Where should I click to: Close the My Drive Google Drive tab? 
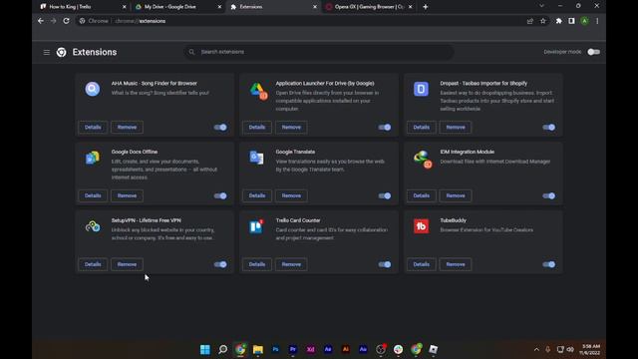coord(219,7)
